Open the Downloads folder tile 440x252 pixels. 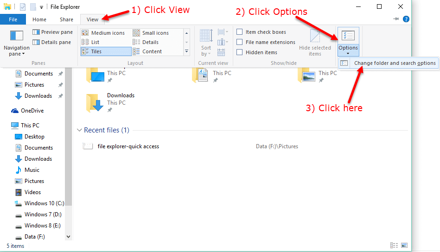[110, 102]
